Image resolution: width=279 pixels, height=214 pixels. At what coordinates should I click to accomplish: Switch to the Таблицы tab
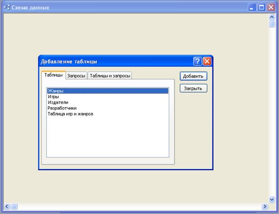[53, 75]
